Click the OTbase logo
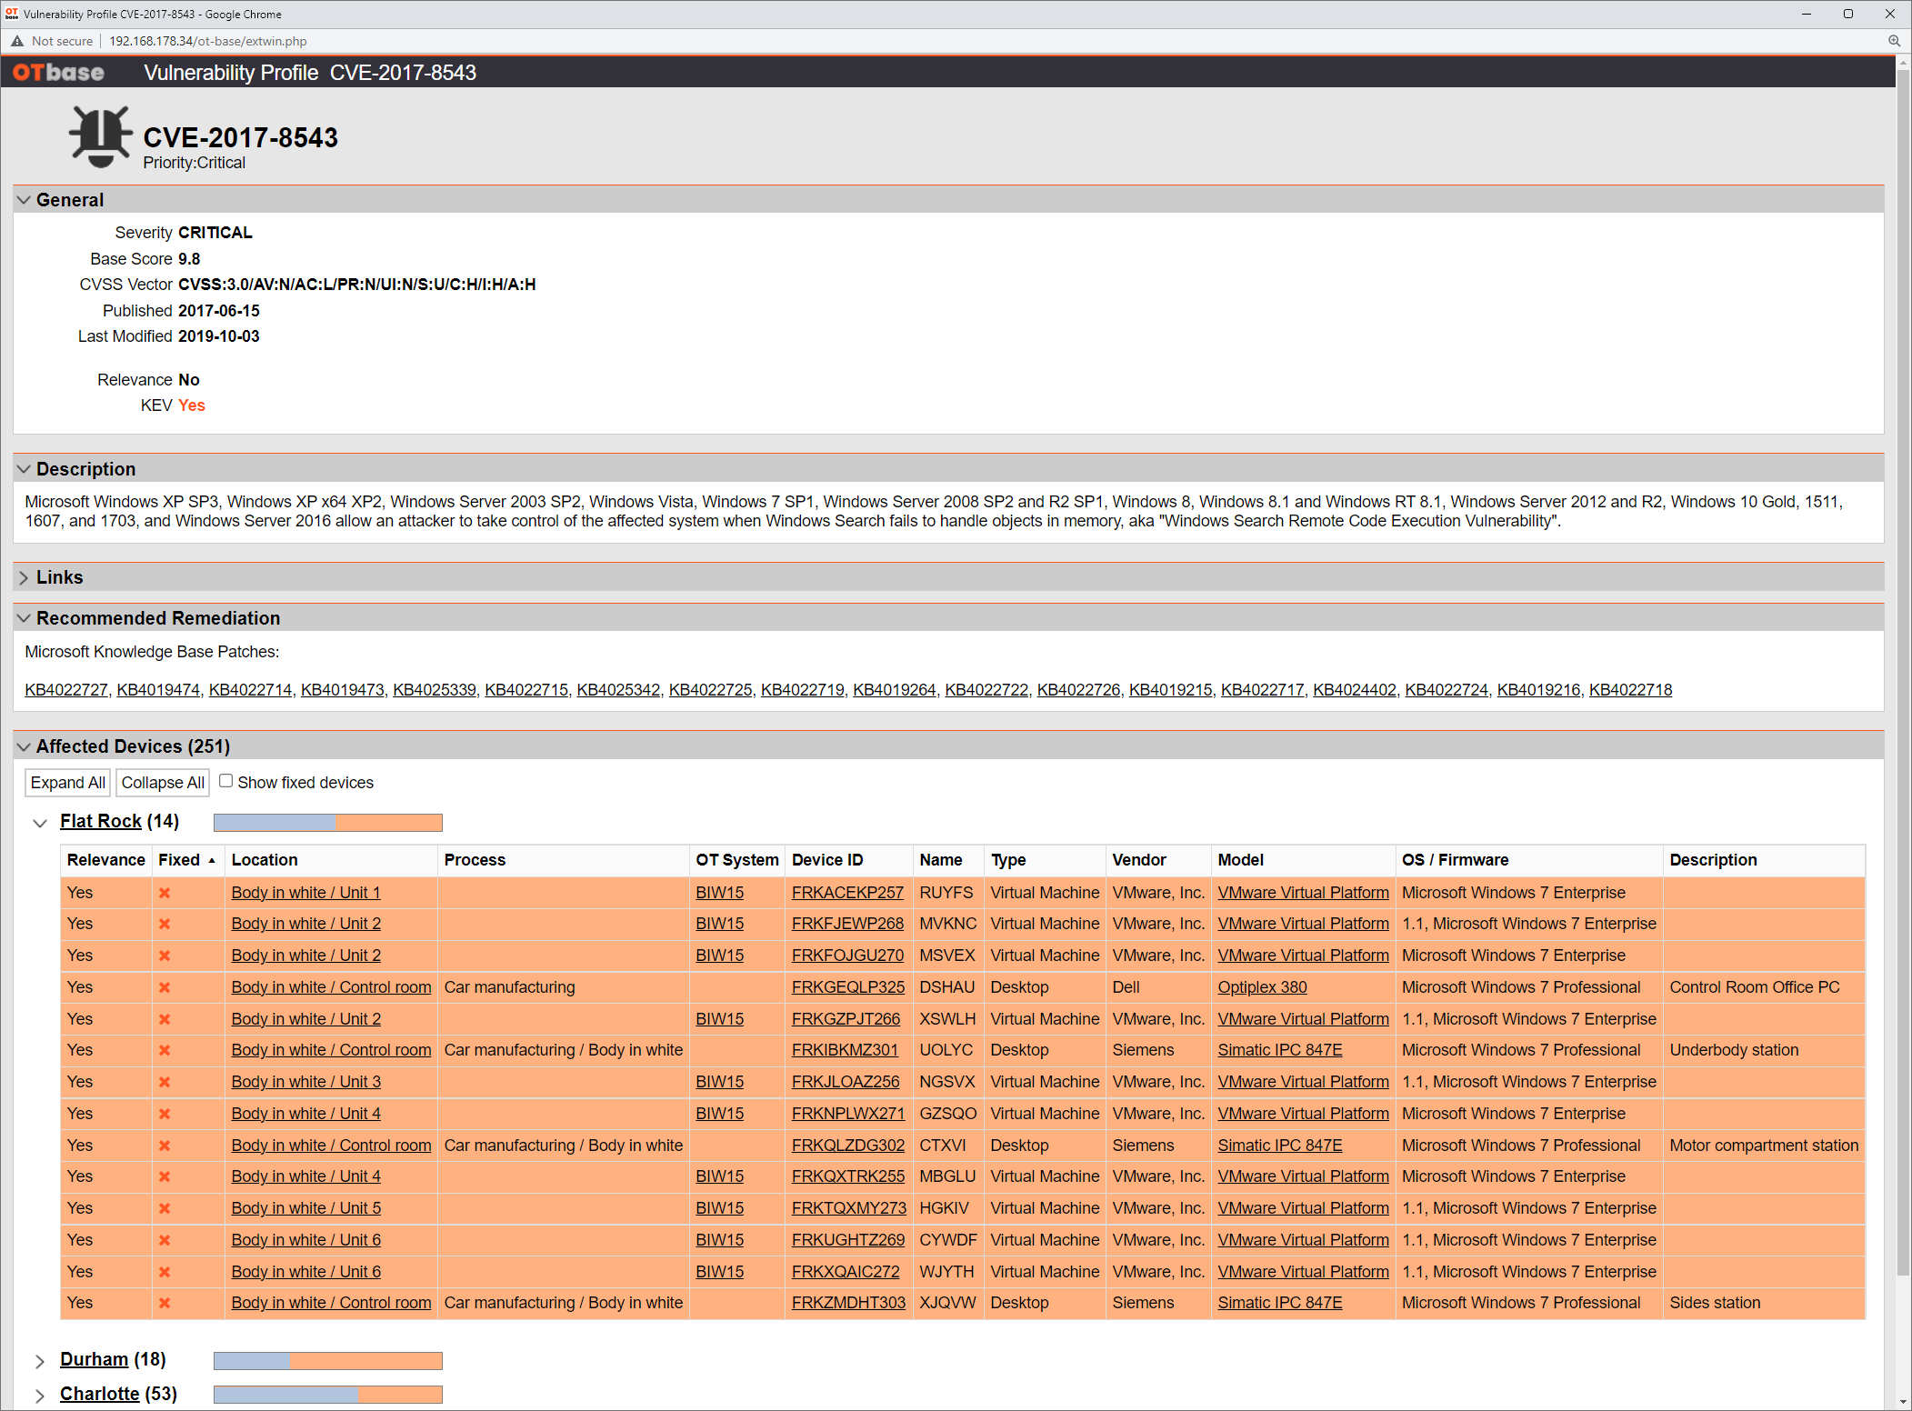The height and width of the screenshot is (1411, 1912). tap(59, 73)
